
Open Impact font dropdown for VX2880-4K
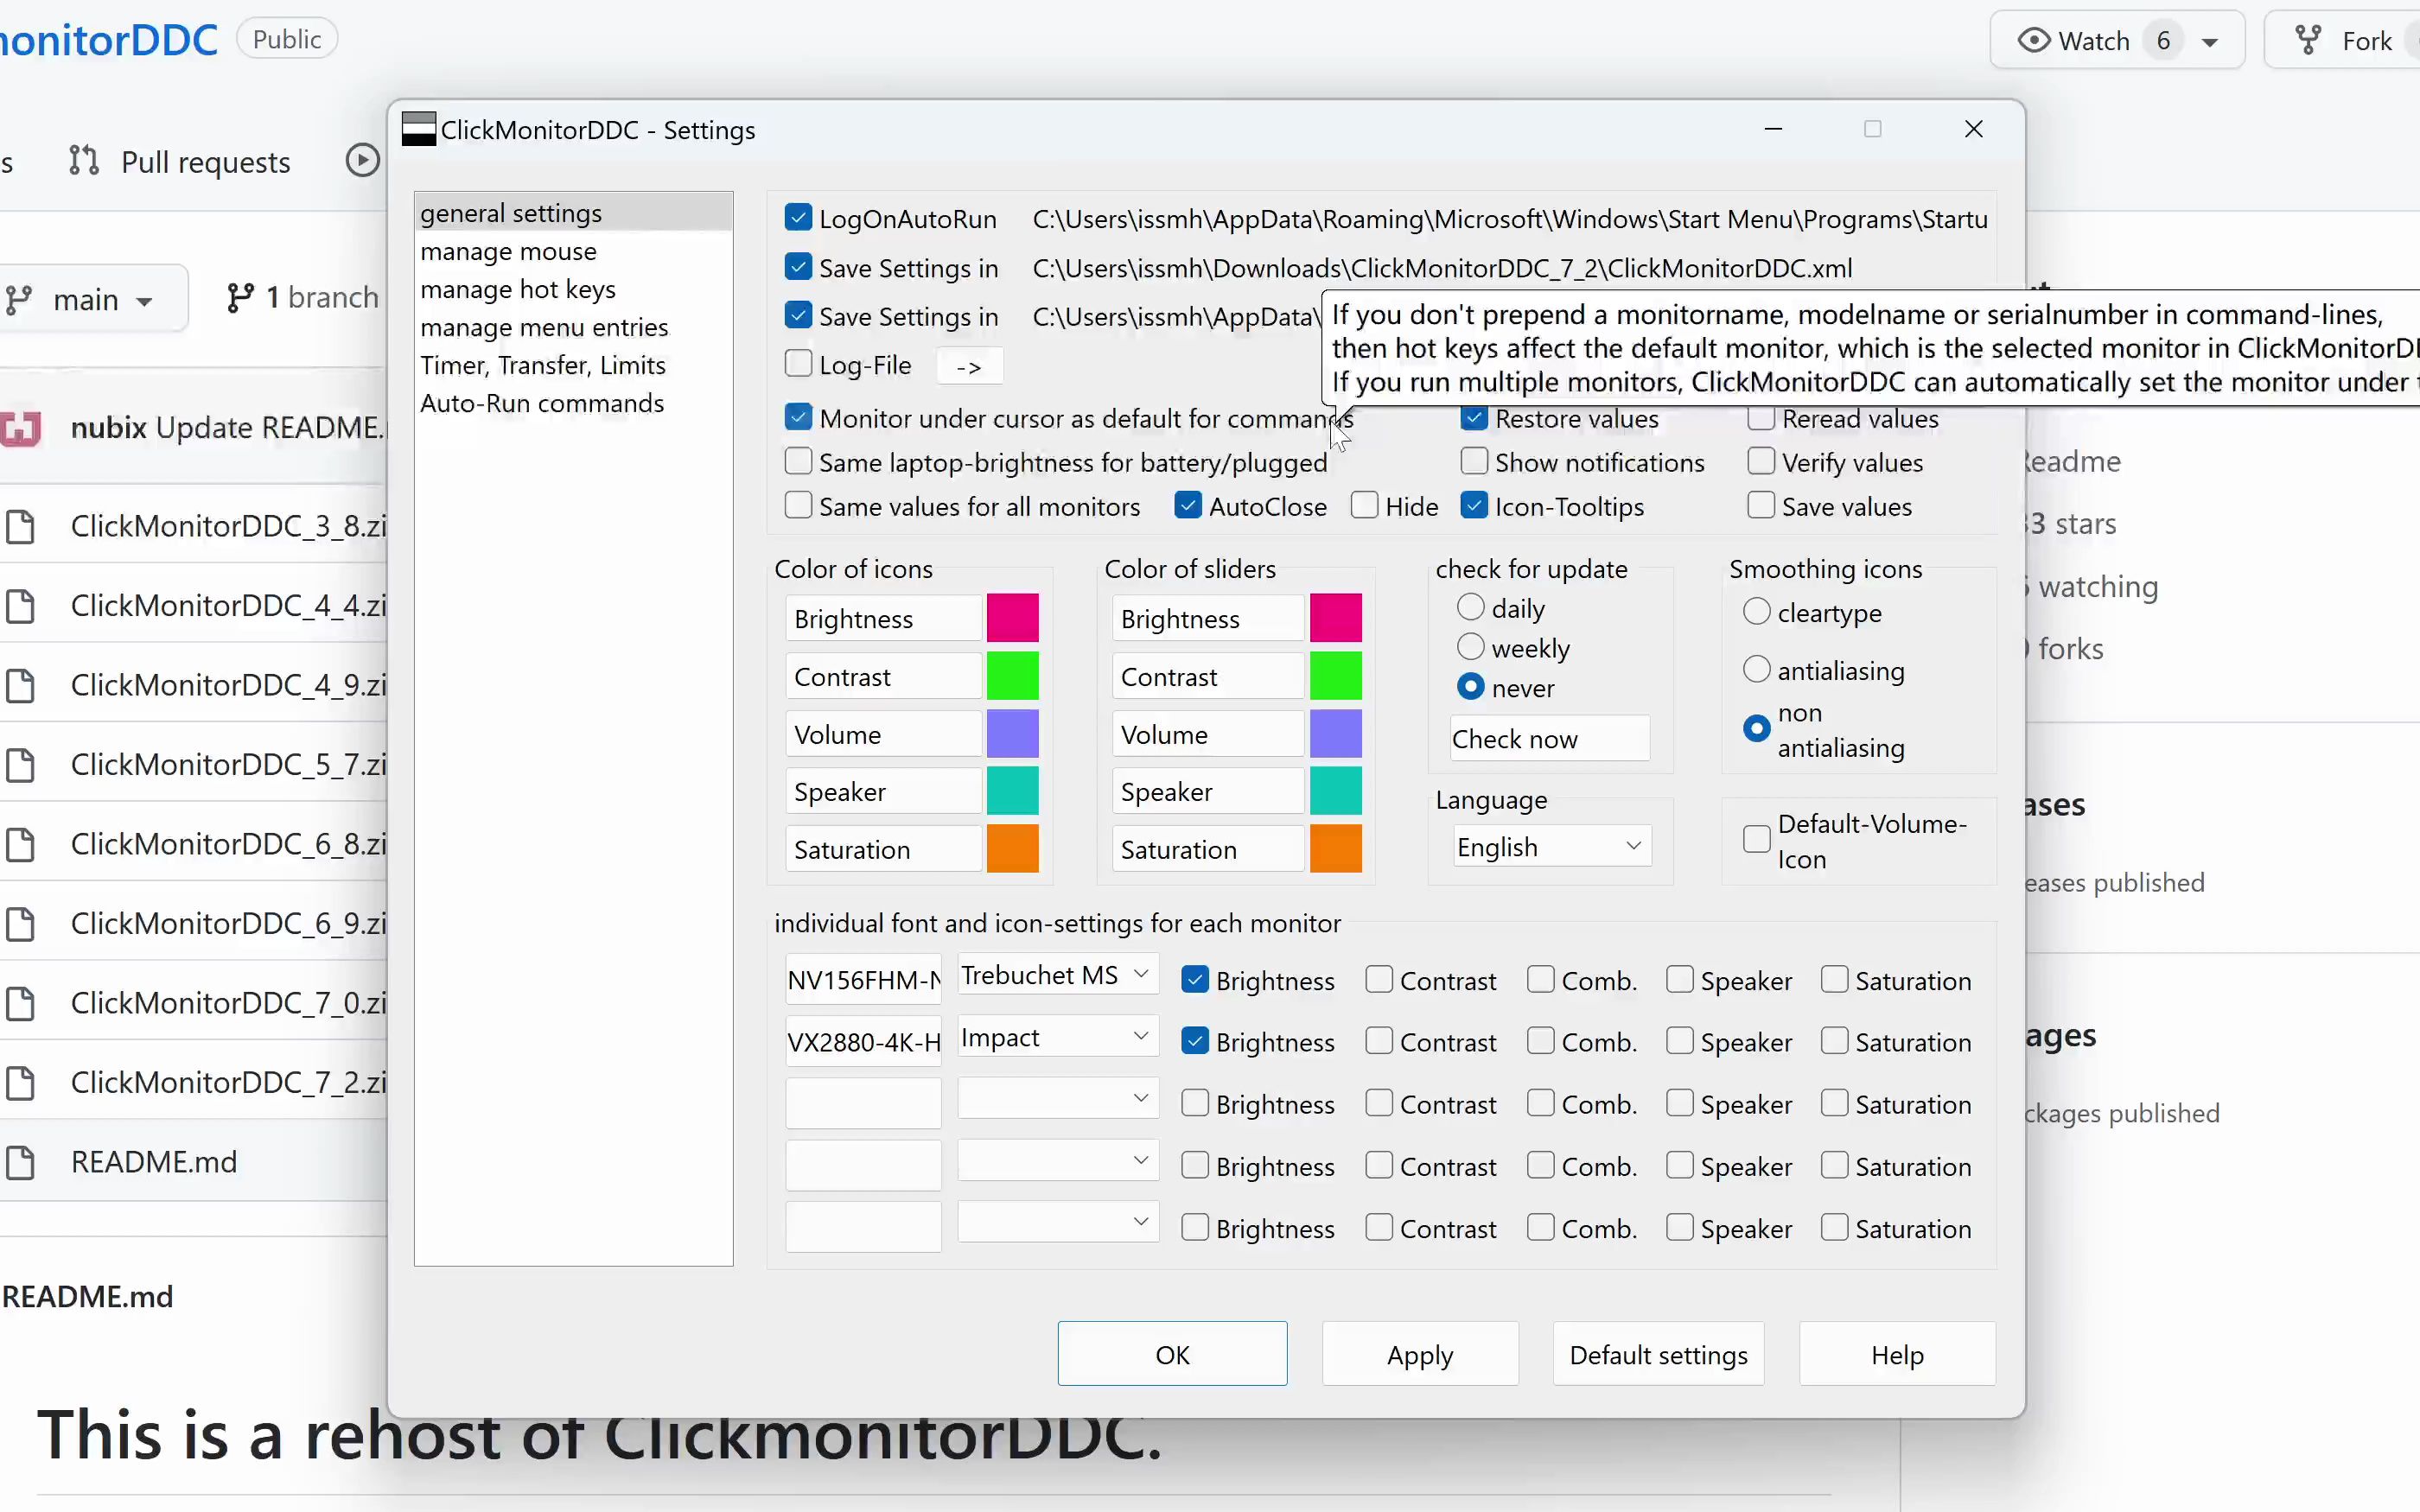1058,1037
